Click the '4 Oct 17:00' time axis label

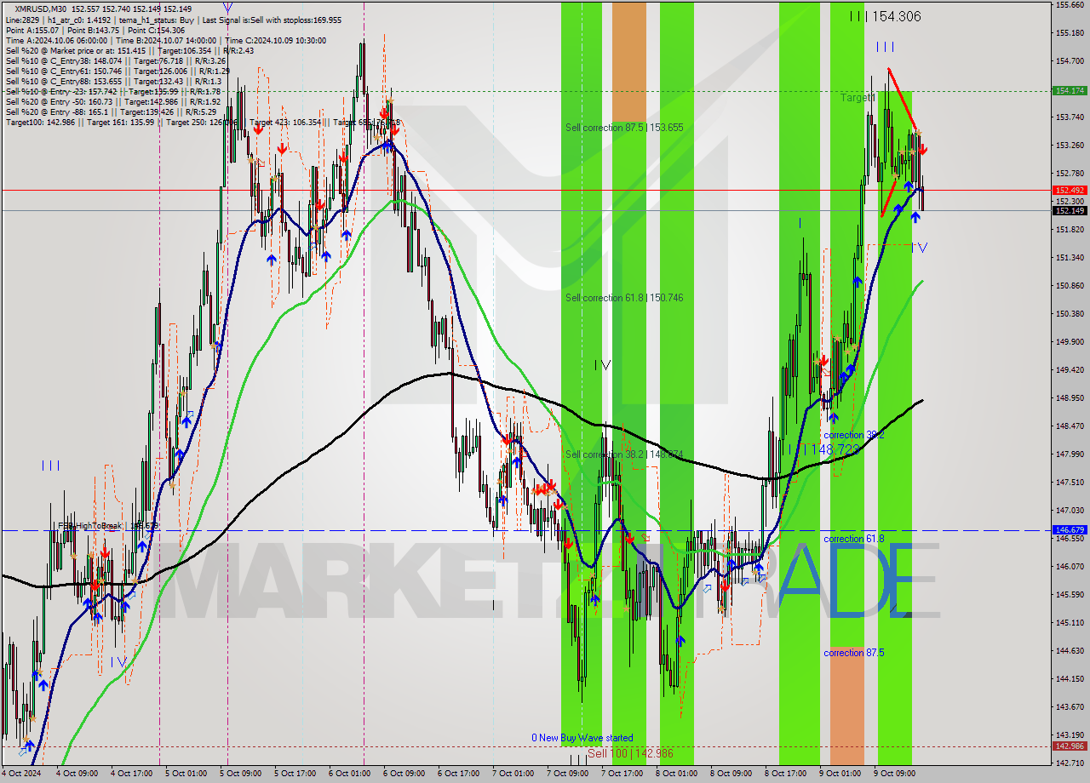coord(133,774)
